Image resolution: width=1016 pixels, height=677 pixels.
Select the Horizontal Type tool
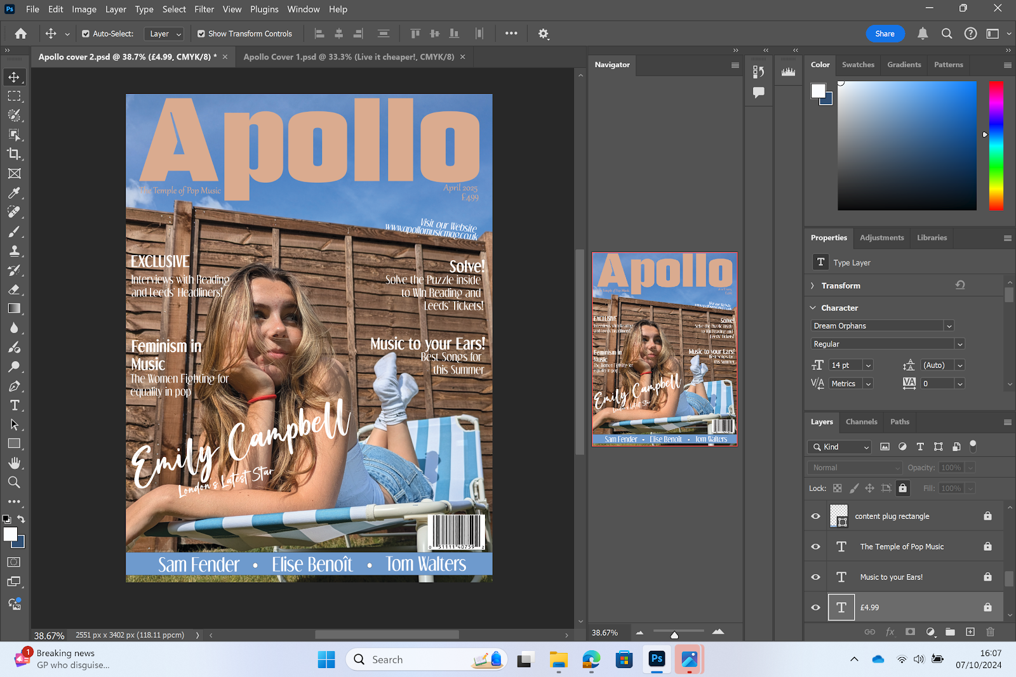click(x=14, y=405)
